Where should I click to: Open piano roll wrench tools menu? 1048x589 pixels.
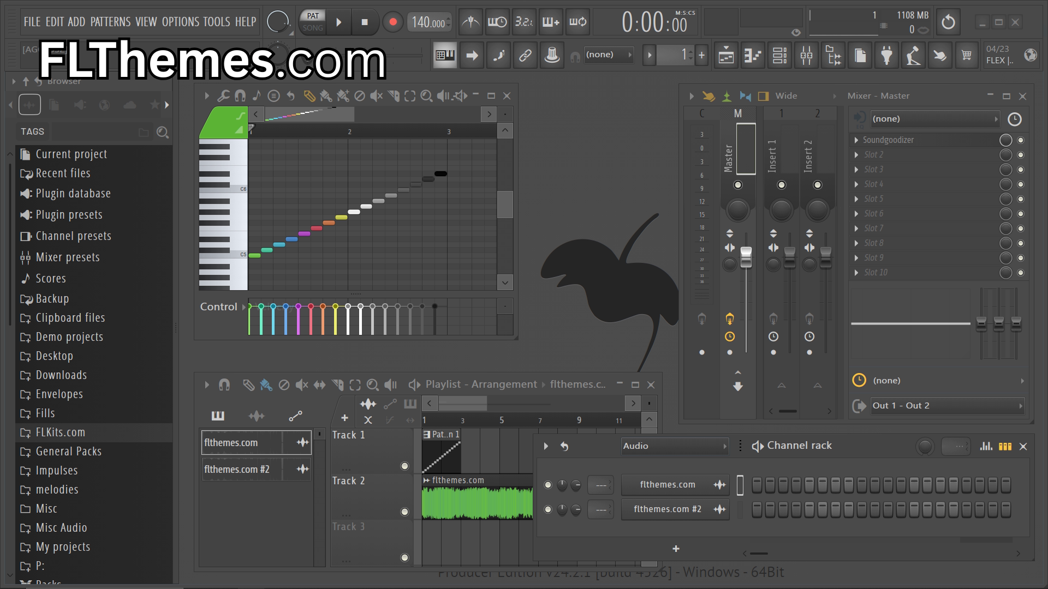point(223,96)
